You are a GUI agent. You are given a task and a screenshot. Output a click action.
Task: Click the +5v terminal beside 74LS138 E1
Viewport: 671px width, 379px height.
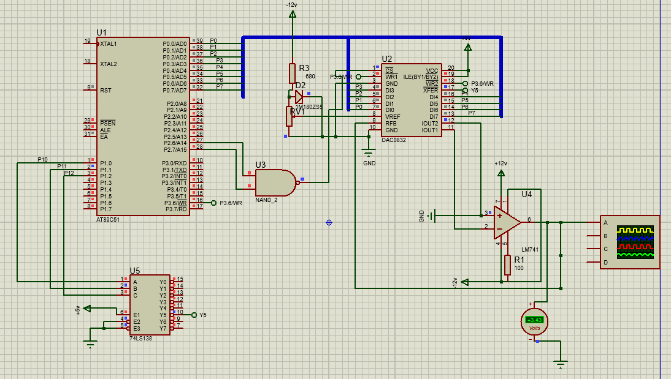click(x=87, y=308)
